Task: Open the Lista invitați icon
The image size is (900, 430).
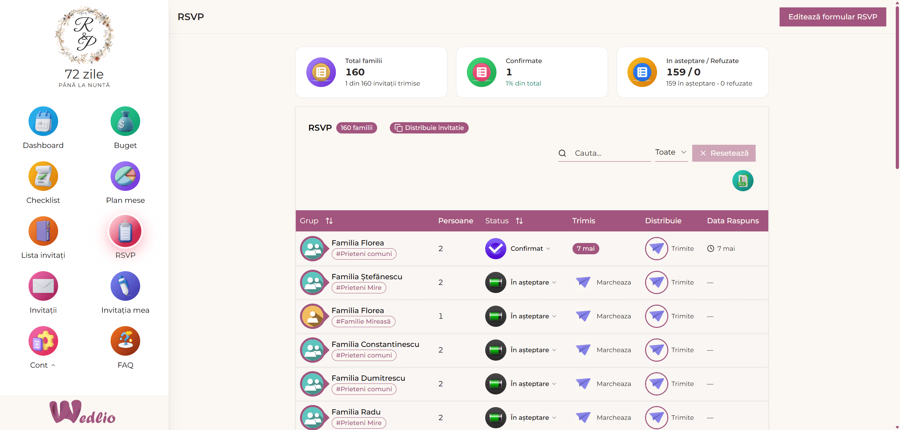Action: [x=43, y=231]
